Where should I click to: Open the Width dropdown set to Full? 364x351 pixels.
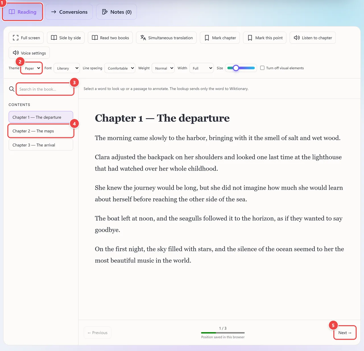[x=201, y=68]
